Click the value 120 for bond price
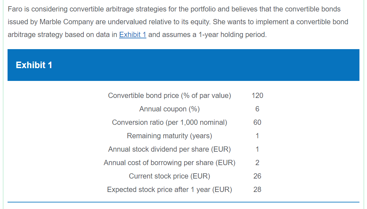This screenshot has width=367, height=209. coord(257,96)
